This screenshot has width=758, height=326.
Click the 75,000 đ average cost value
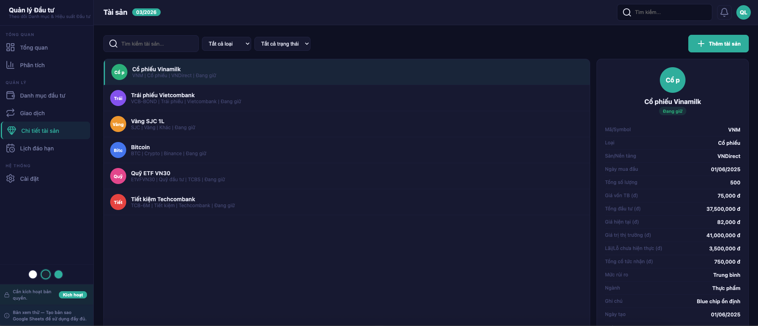(729, 196)
